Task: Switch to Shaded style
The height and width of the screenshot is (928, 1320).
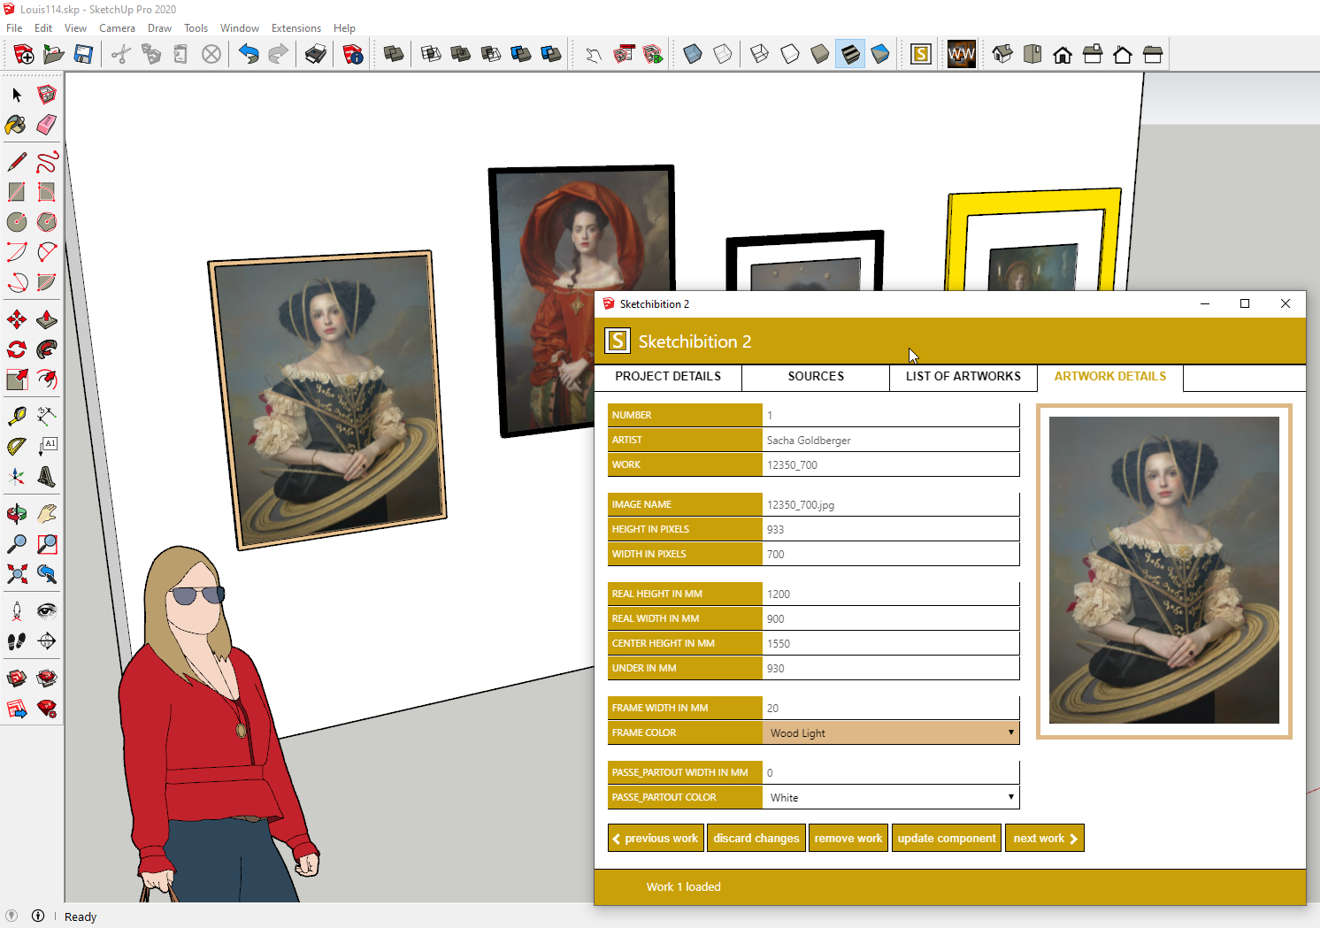Action: click(820, 54)
